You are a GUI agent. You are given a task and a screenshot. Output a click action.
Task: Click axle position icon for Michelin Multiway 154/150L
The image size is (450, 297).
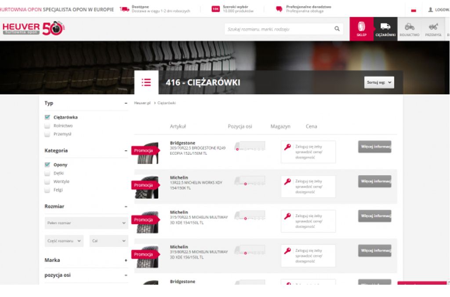250,215
